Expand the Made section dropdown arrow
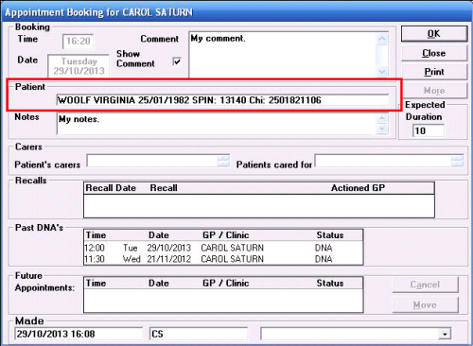473x346 pixels. (x=445, y=334)
